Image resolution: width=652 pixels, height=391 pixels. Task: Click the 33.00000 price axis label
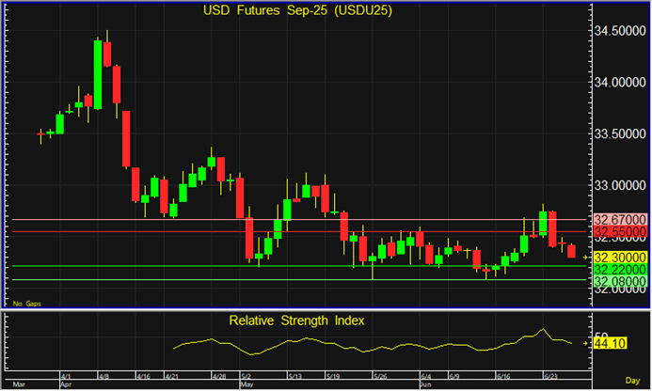[x=618, y=185]
